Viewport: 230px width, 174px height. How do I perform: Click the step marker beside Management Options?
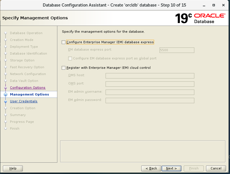click(6, 94)
